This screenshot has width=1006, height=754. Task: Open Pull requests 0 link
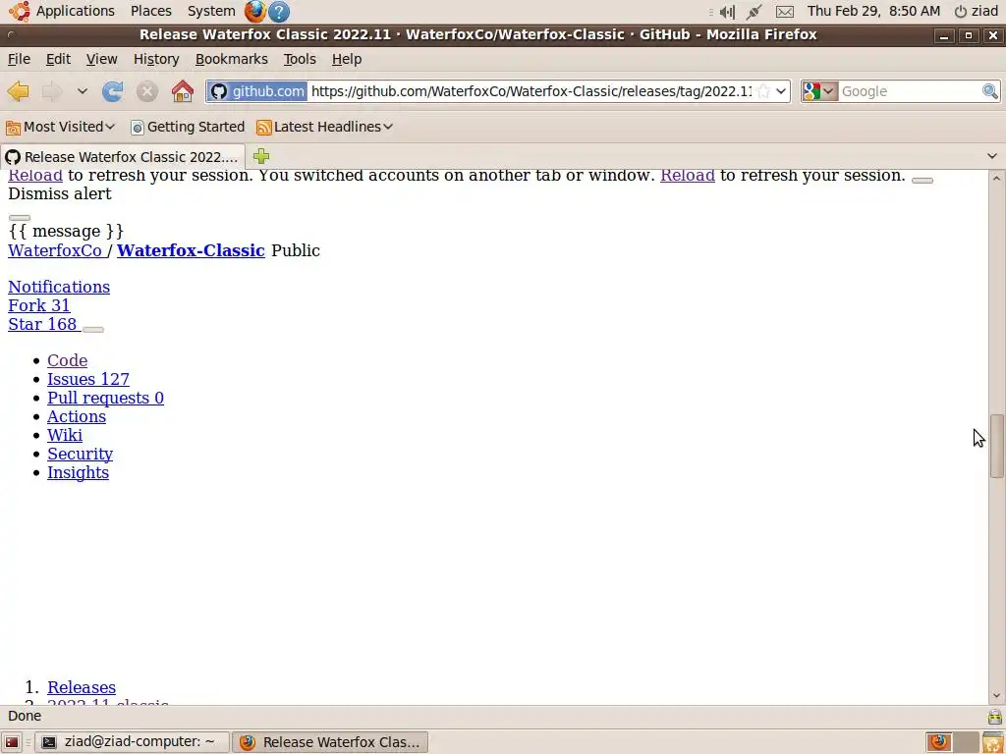click(x=105, y=398)
